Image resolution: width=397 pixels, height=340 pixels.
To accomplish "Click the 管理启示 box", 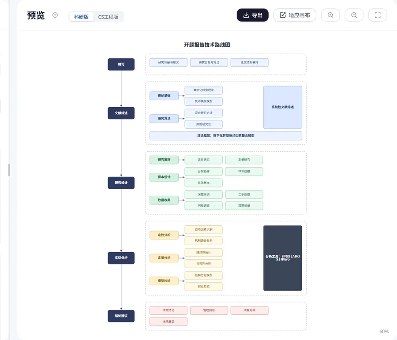I will pos(209,310).
